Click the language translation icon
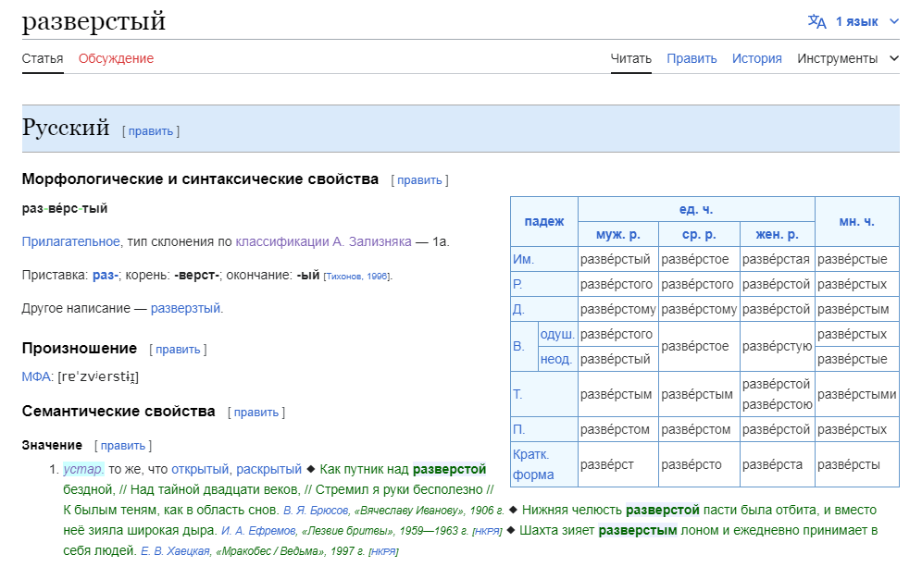The width and height of the screenshot is (922, 567). (816, 22)
